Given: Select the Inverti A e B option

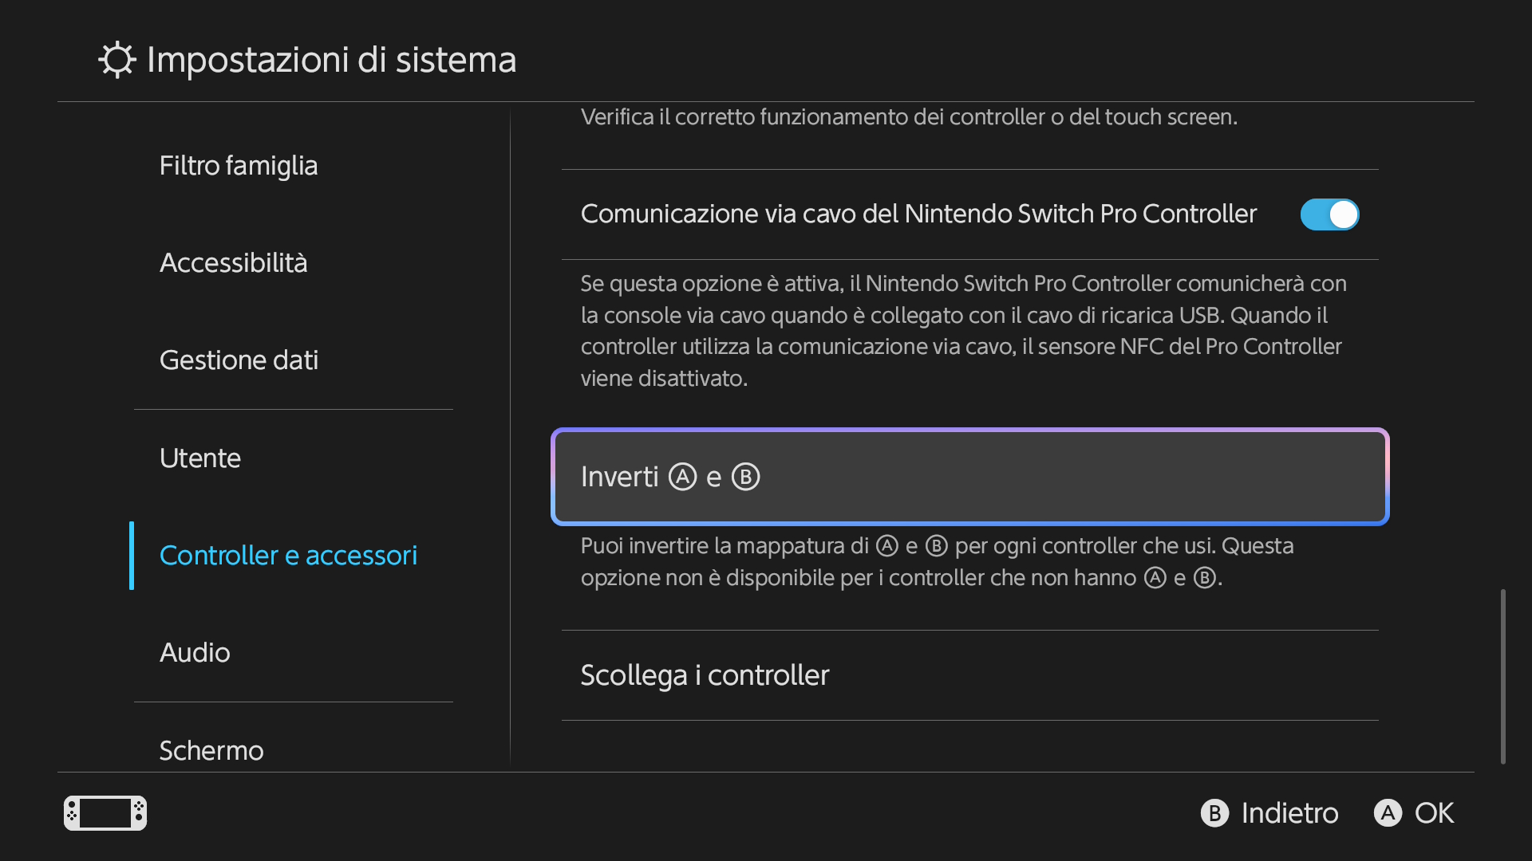Looking at the screenshot, I should coord(970,477).
